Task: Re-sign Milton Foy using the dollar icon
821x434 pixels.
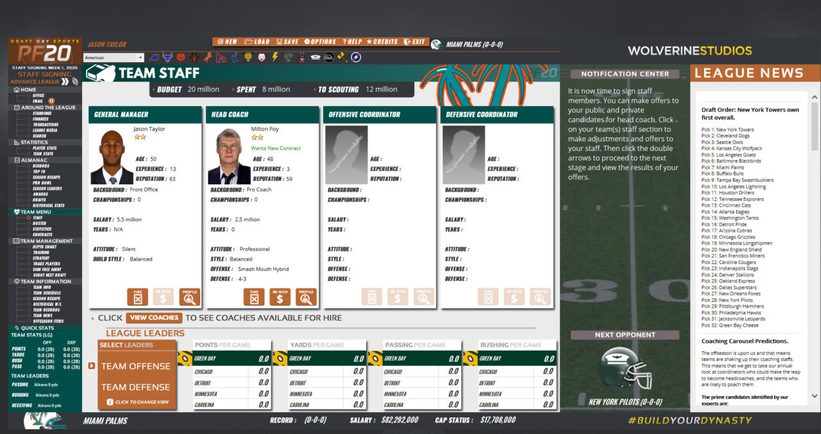Action: coord(280,297)
